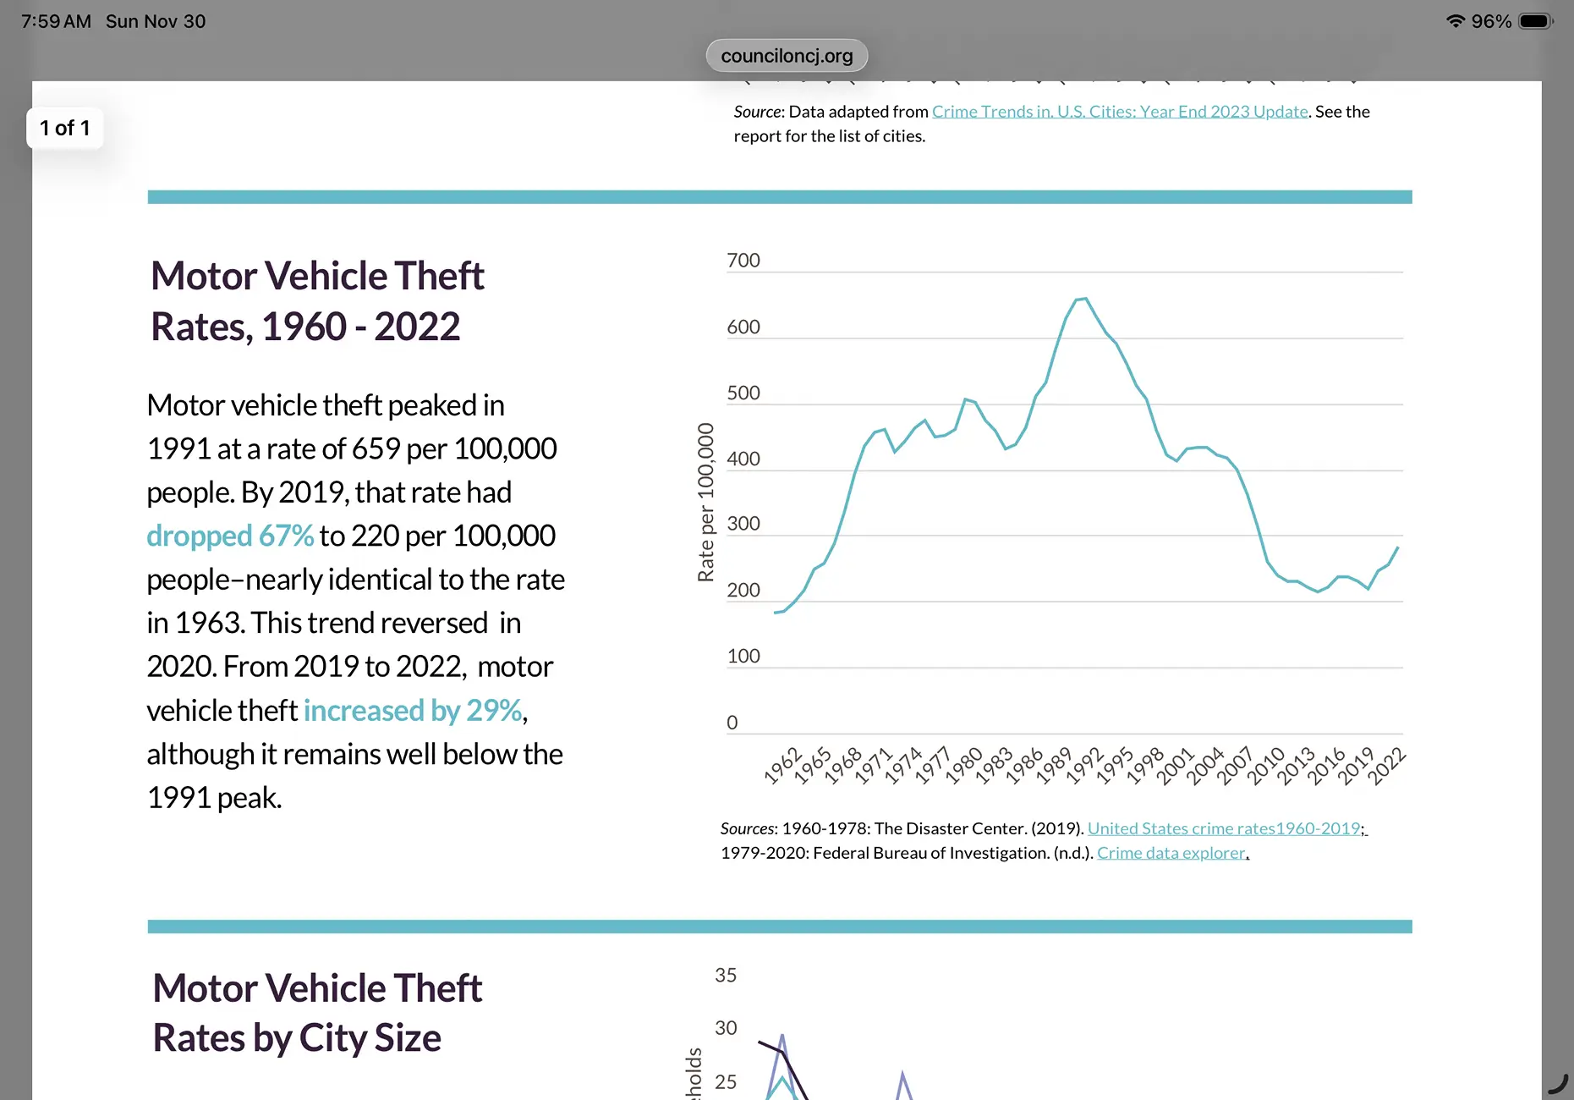Tap the 1 of 1 page indicator
The image size is (1574, 1100).
pyautogui.click(x=65, y=128)
